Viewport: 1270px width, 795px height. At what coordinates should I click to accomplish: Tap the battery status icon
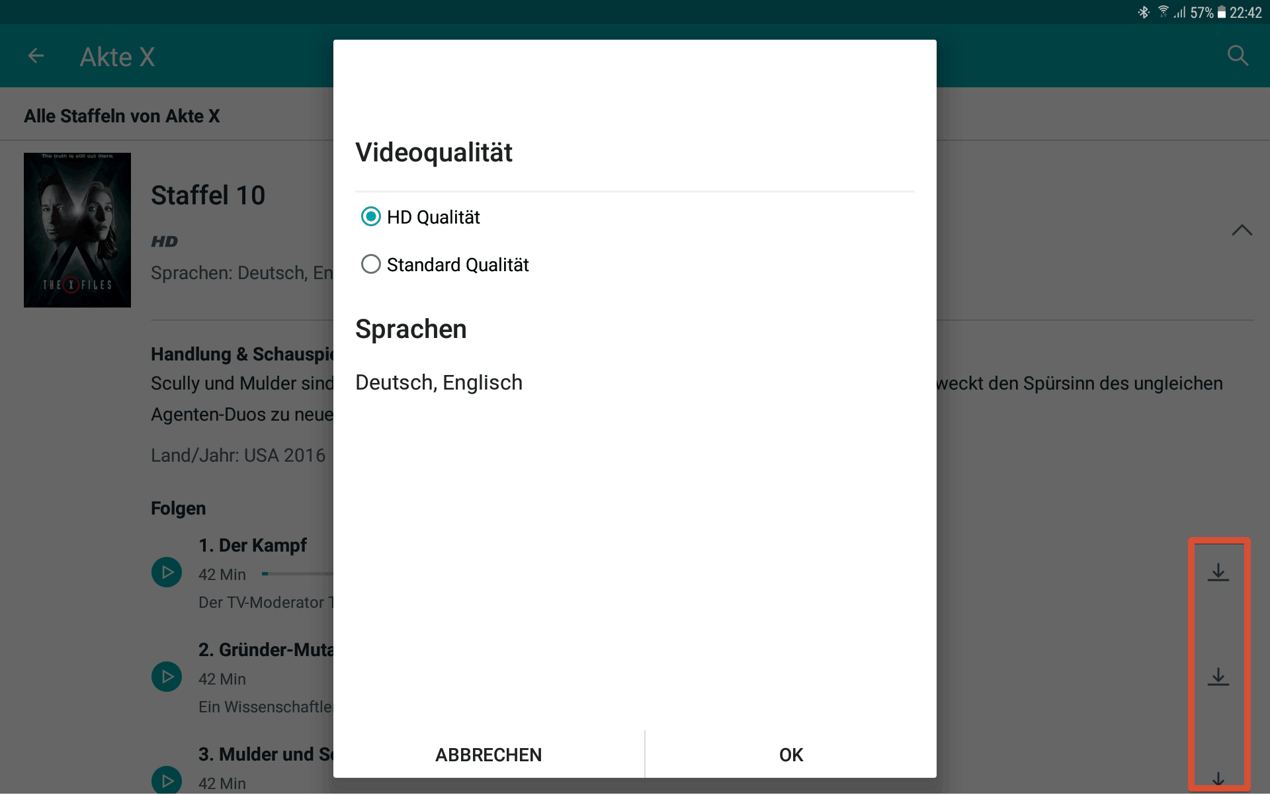pyautogui.click(x=1222, y=13)
